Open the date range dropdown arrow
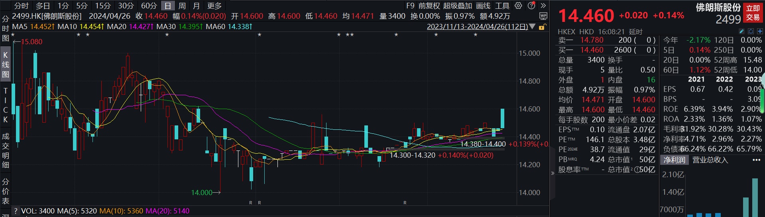This screenshot has width=765, height=217. 532,27
